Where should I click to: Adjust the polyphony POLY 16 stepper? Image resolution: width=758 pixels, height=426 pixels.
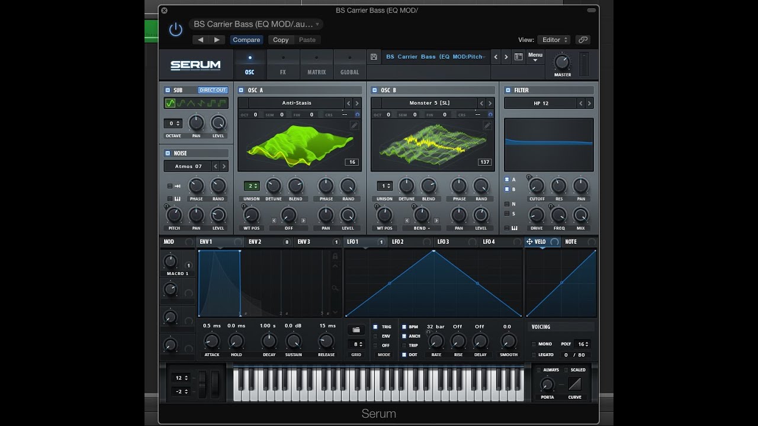pyautogui.click(x=583, y=344)
